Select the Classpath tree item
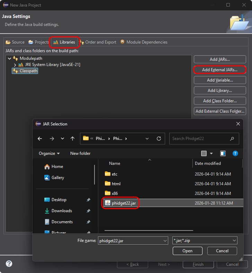252x273 pixels. (28, 71)
